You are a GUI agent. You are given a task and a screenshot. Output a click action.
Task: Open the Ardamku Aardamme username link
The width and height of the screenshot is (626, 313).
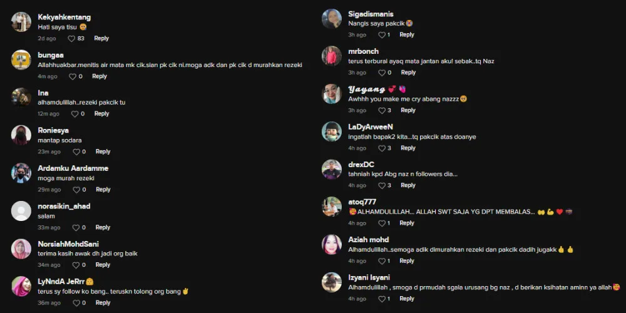click(x=73, y=168)
